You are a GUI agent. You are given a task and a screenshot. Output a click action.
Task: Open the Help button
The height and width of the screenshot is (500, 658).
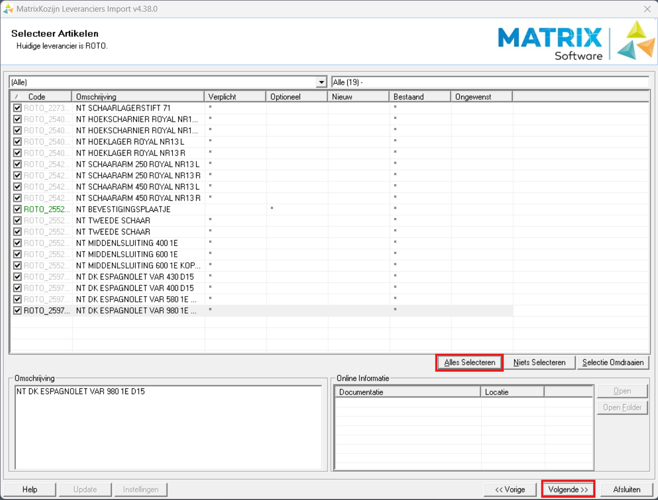(30, 489)
